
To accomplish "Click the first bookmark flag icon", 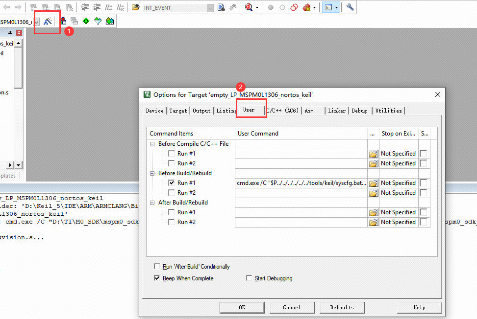I will point(33,7).
